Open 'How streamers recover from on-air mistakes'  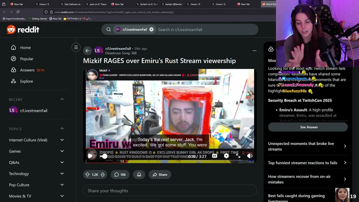point(308,179)
